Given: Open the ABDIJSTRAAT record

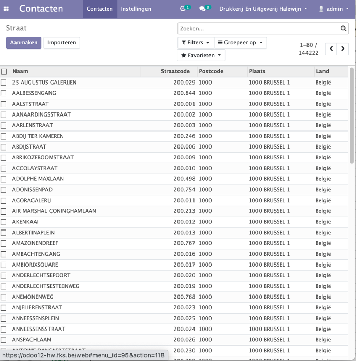Looking at the screenshot, I should click(29, 146).
